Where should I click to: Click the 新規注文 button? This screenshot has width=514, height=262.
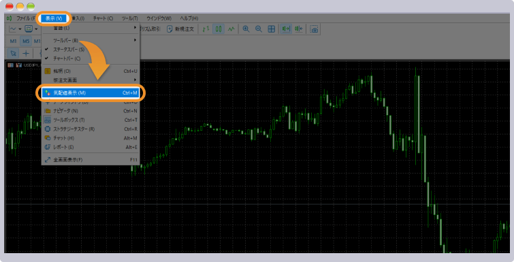180,29
